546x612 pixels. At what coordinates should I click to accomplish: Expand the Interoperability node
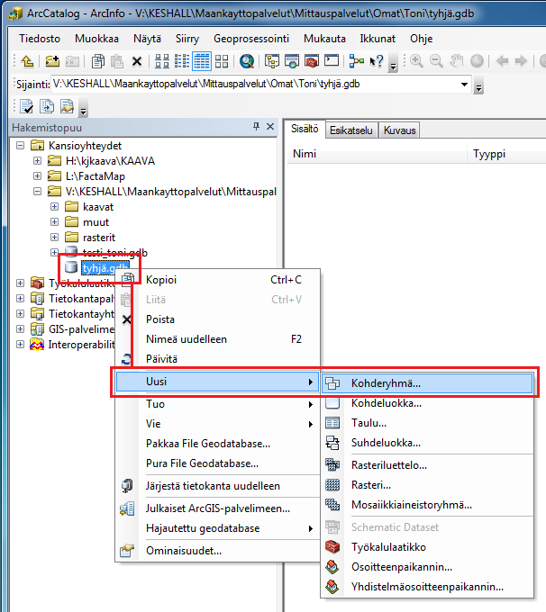[21, 345]
